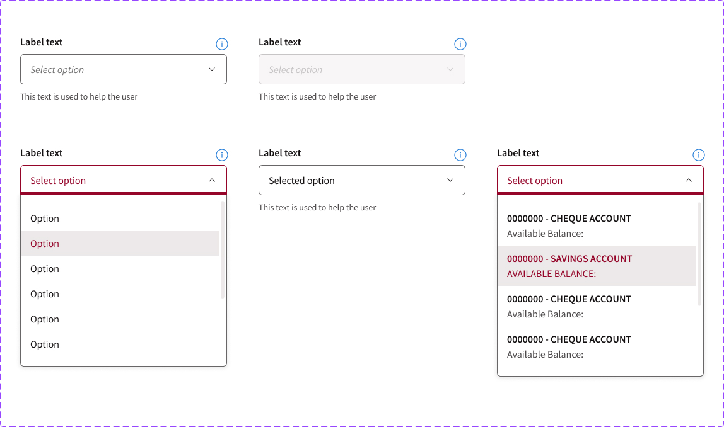Choose the first Option in the list
Screen dimensions: 724x427
point(120,219)
